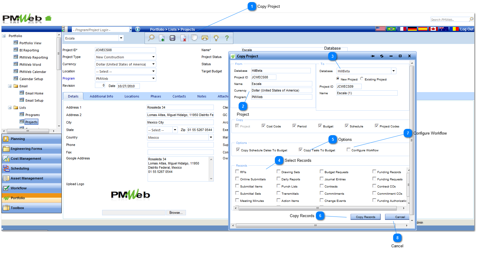Screen dimensions: 477x253
Task: Open the Program PMWeb dropdown
Action: click(153, 78)
